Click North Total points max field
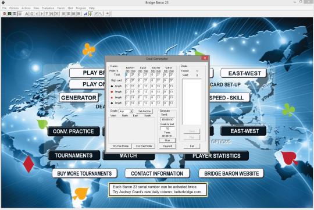This screenshot has height=210, width=314. [133, 74]
